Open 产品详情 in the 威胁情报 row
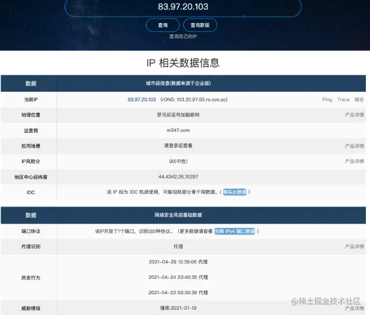This screenshot has height=315, width=370. (x=354, y=308)
